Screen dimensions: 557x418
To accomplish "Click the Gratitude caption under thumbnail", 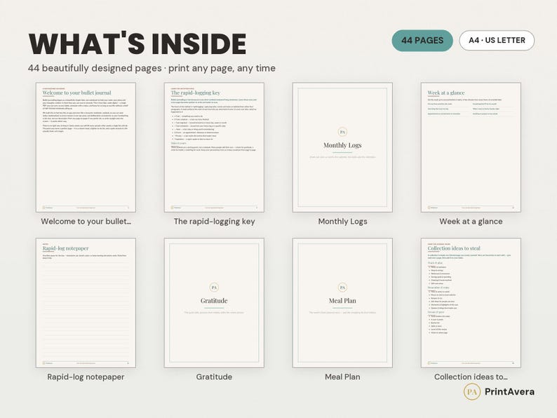I will pyautogui.click(x=214, y=377).
